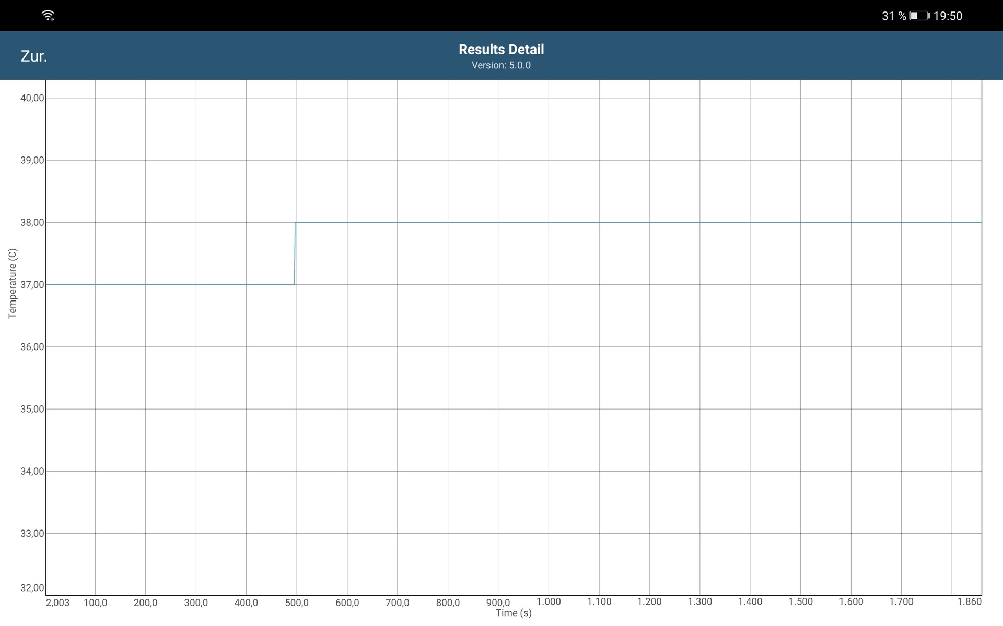Tap the 38,00 line at 1.000 seconds
The width and height of the screenshot is (1003, 626).
[549, 222]
